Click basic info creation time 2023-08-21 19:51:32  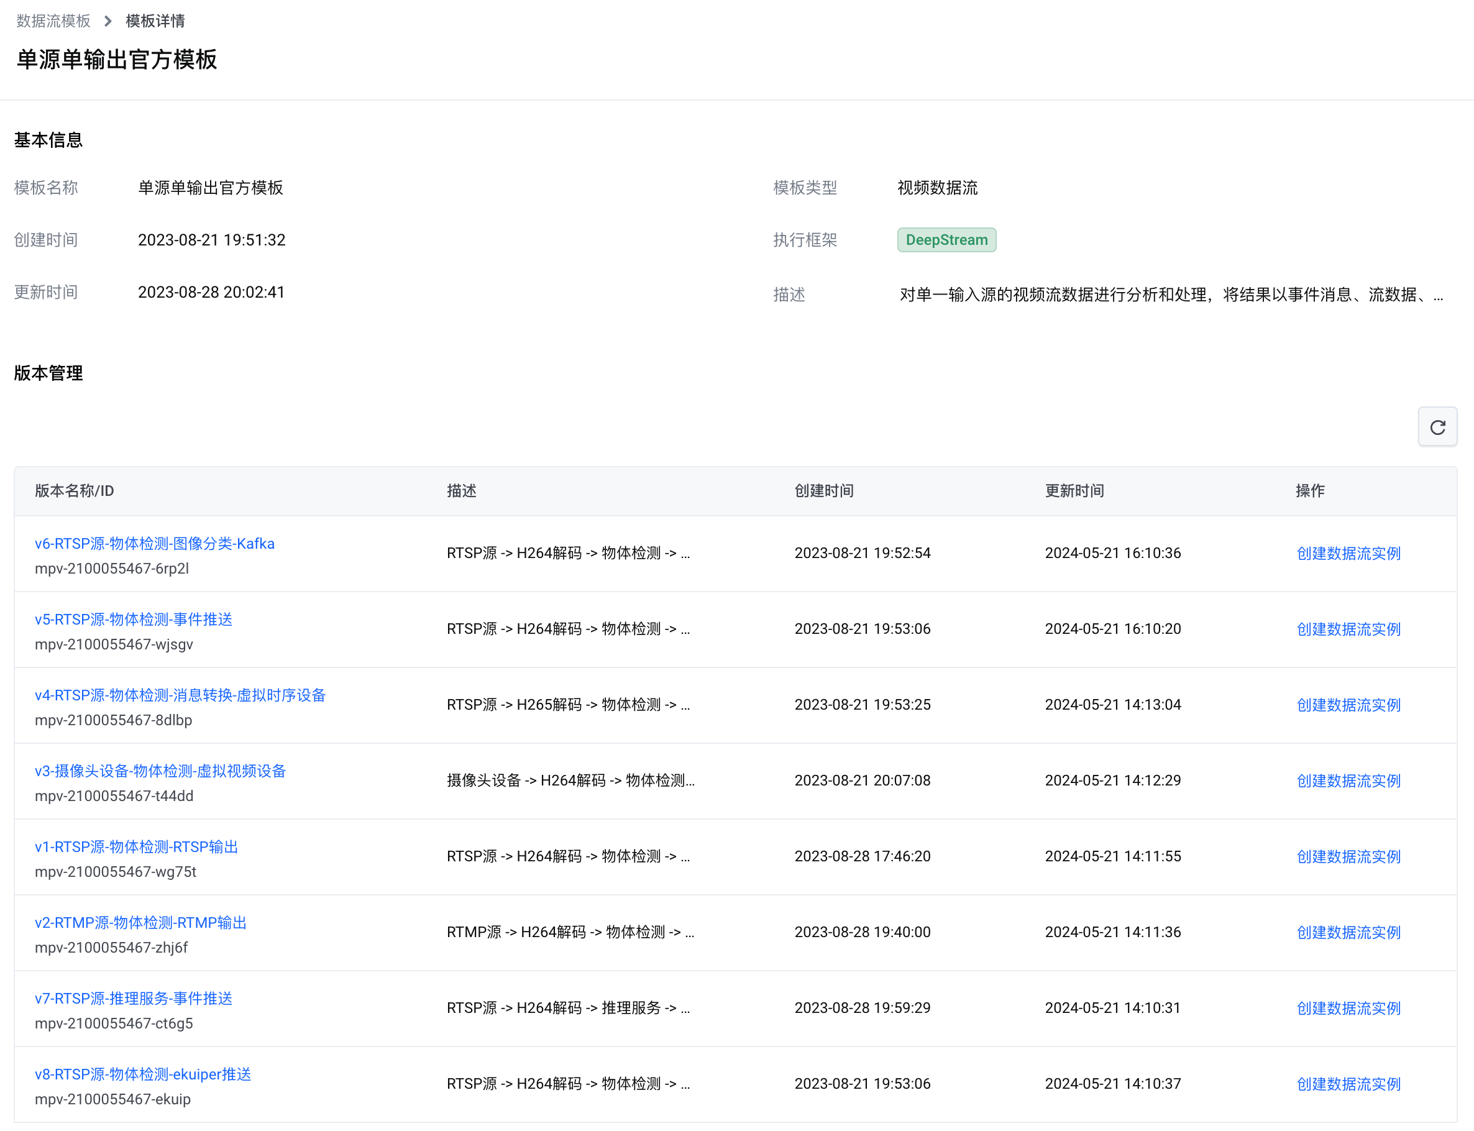pos(211,240)
